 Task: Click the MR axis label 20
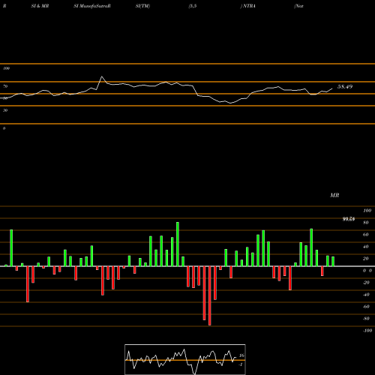(366, 259)
